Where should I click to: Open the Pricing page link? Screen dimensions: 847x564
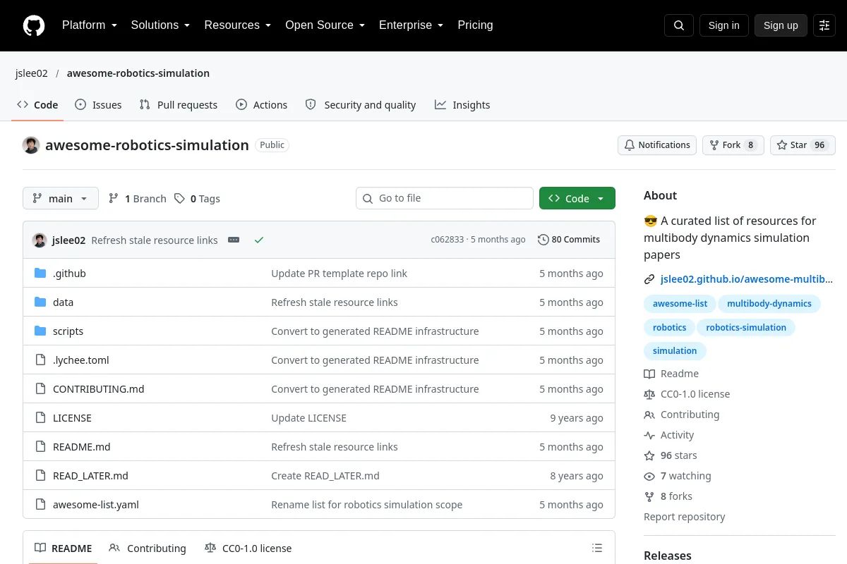(x=475, y=25)
